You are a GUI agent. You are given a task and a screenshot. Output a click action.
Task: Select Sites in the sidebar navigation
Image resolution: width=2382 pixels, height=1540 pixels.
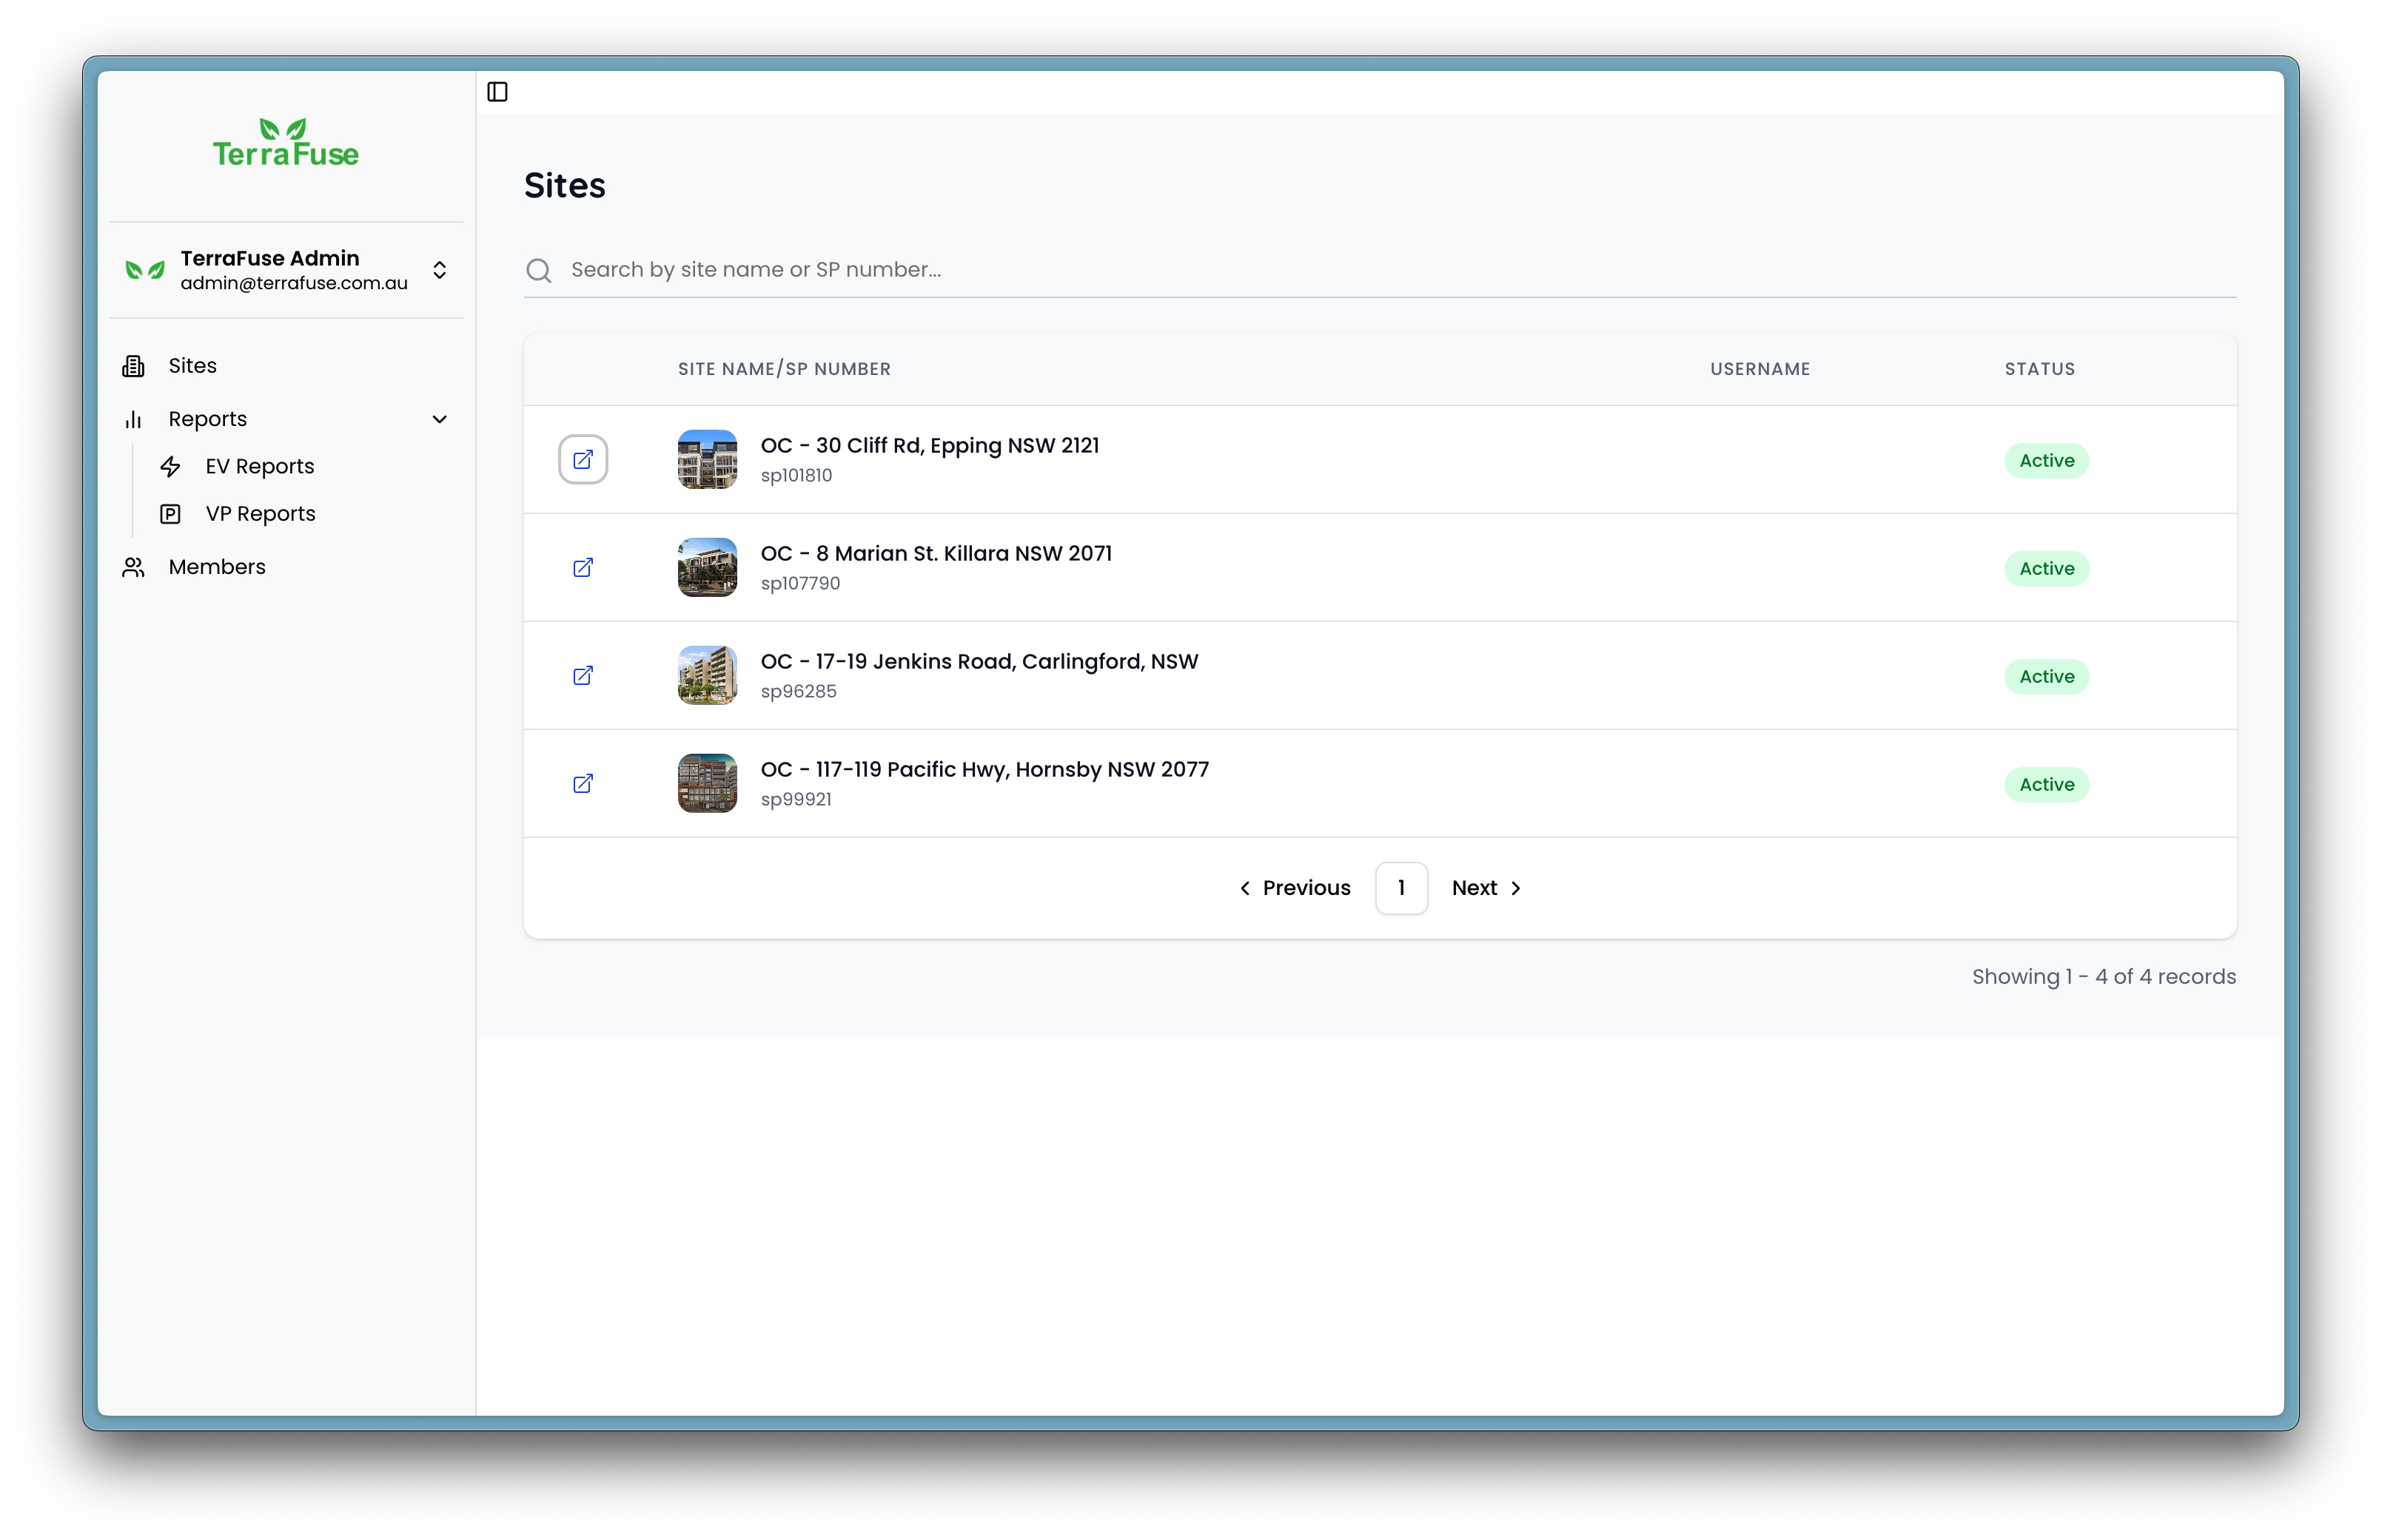(192, 366)
